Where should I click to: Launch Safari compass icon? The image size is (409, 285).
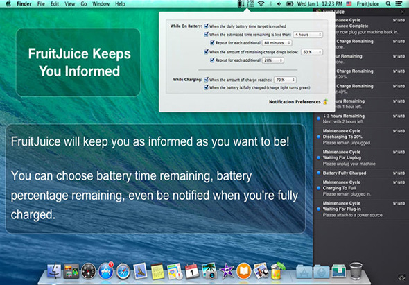tap(123, 271)
